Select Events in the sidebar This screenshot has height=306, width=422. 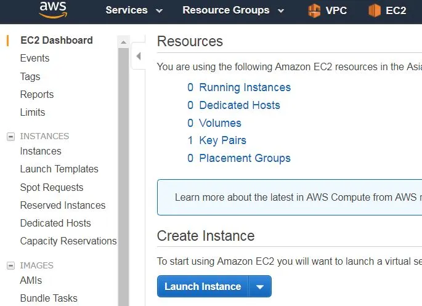[x=34, y=58]
